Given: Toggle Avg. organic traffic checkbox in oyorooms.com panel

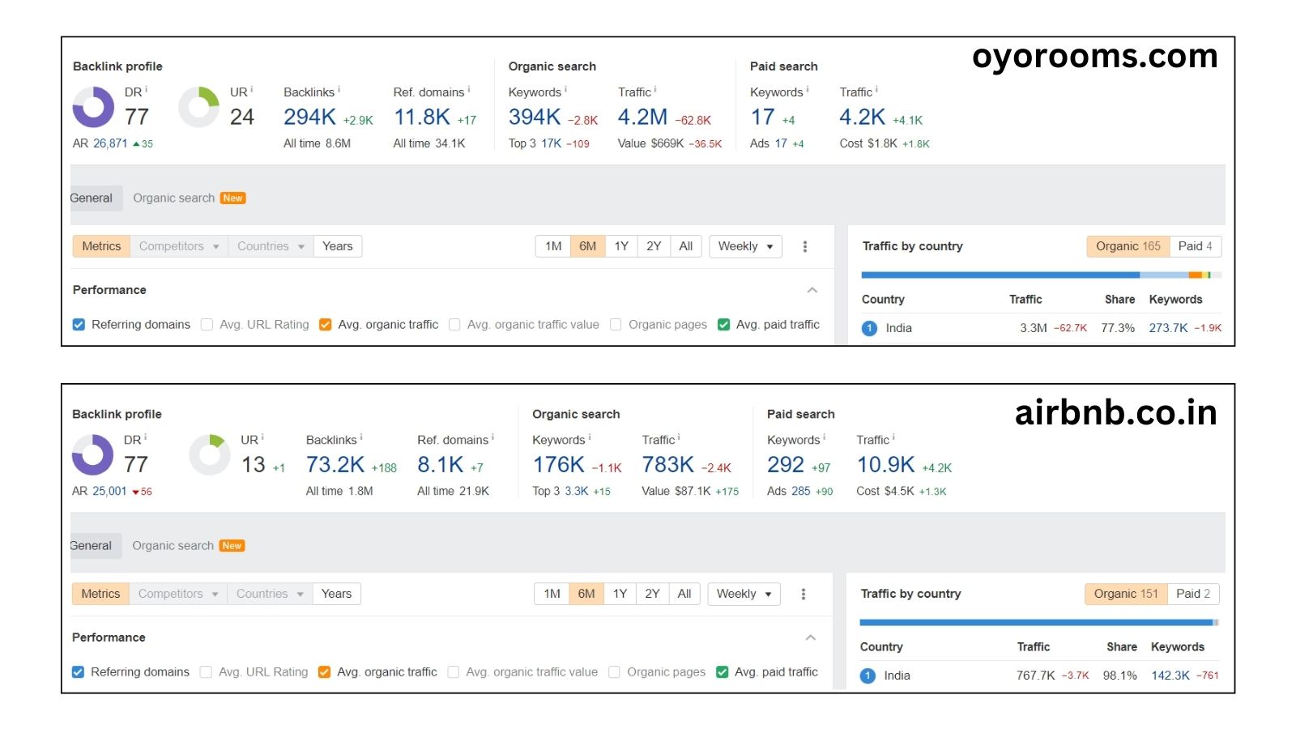Looking at the screenshot, I should coord(325,325).
